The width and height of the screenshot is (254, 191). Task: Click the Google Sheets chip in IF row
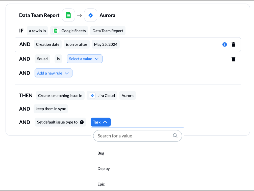tap(69, 31)
